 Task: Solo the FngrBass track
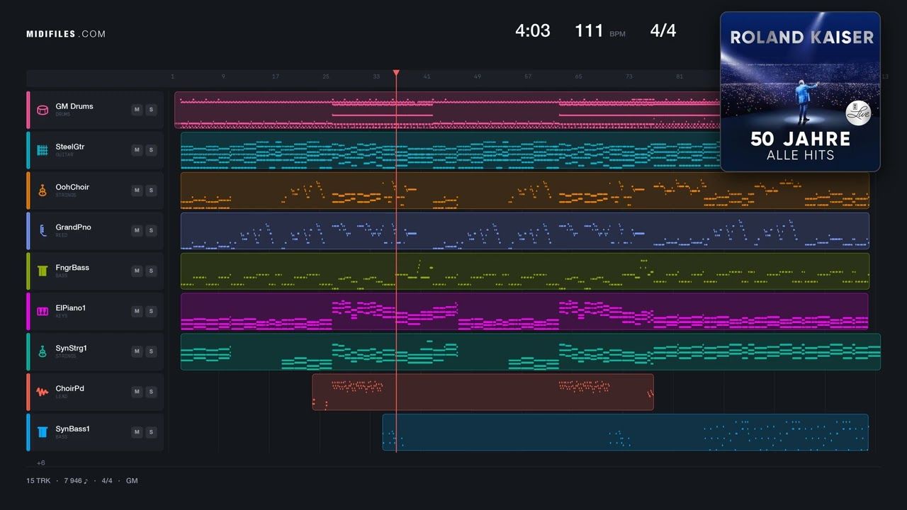point(150,271)
